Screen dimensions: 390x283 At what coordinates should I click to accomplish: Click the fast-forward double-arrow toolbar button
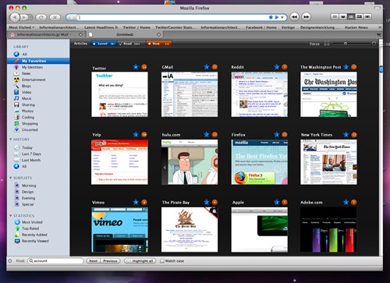point(307,17)
